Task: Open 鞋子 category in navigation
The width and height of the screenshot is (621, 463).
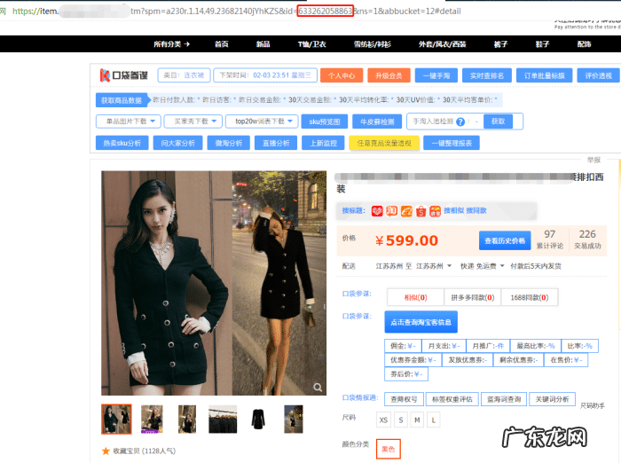Action: 542,44
